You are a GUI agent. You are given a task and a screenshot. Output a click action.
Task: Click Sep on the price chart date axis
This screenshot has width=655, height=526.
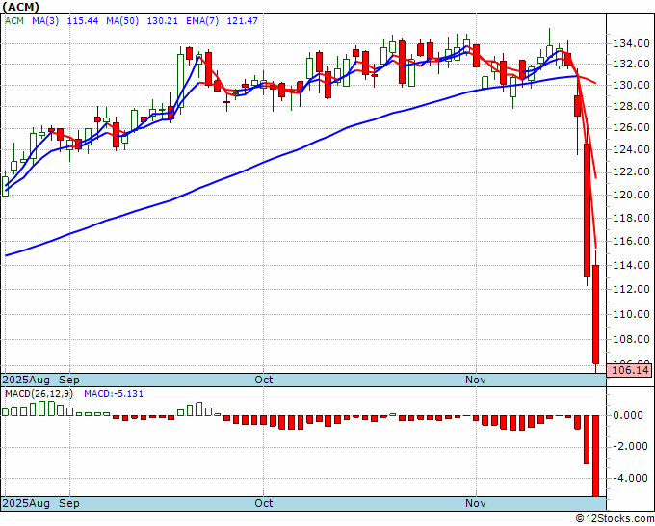click(69, 380)
